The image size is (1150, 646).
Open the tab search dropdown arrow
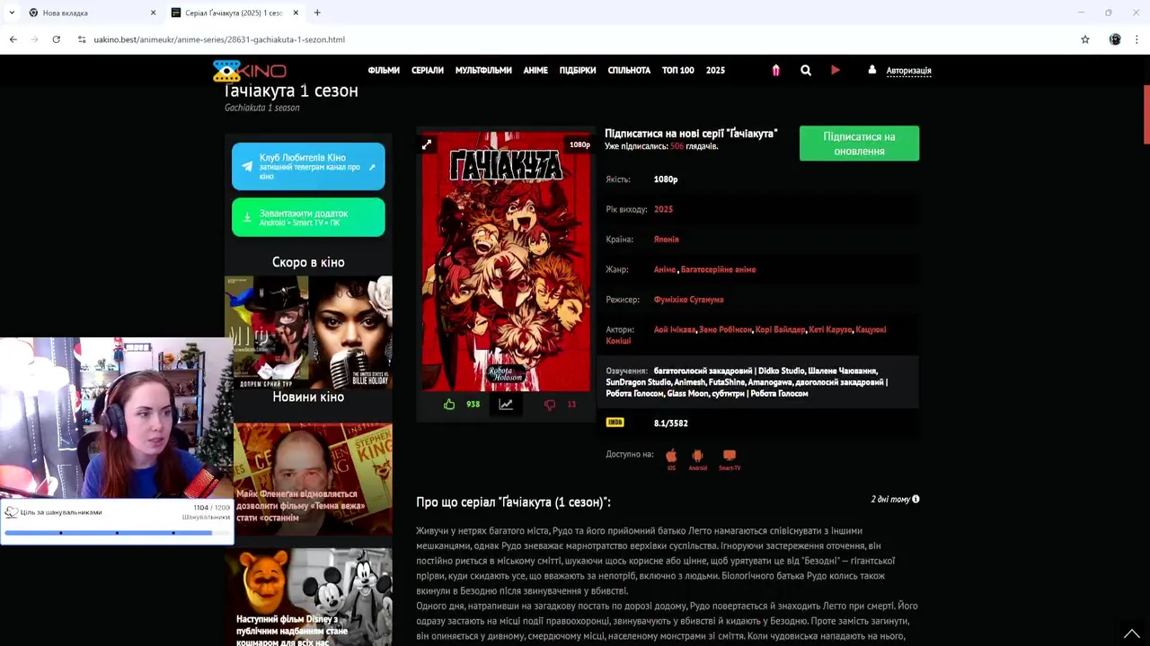(x=12, y=13)
